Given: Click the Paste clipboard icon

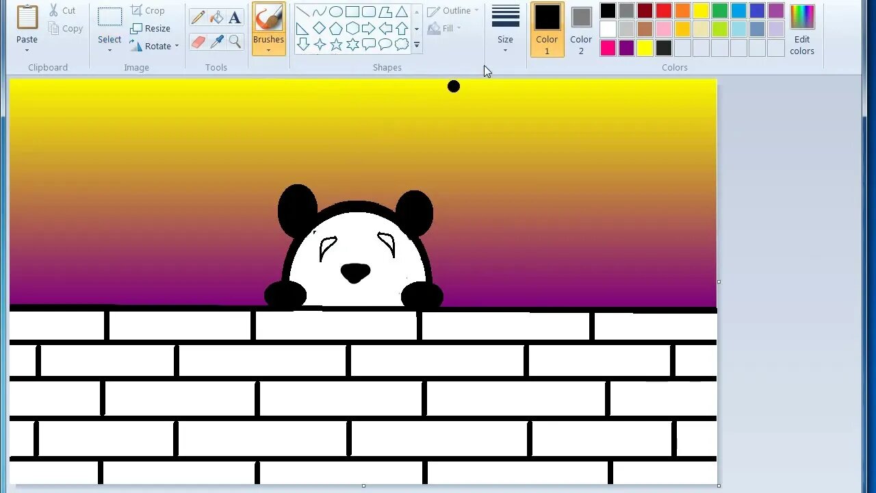Looking at the screenshot, I should (x=27, y=17).
